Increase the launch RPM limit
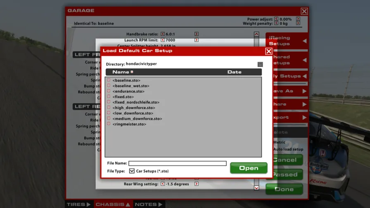The image size is (370, 208). pos(196,40)
